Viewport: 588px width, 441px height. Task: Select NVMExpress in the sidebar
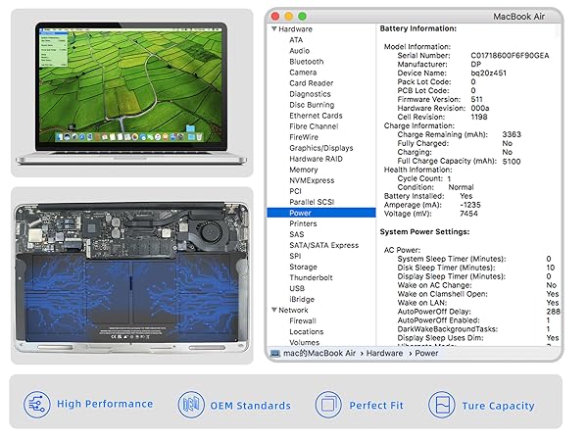[312, 180]
